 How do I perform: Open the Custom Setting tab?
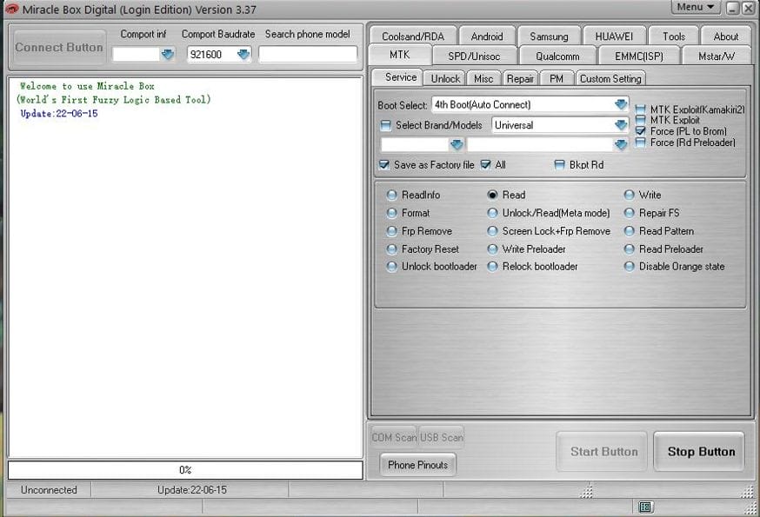pos(610,77)
